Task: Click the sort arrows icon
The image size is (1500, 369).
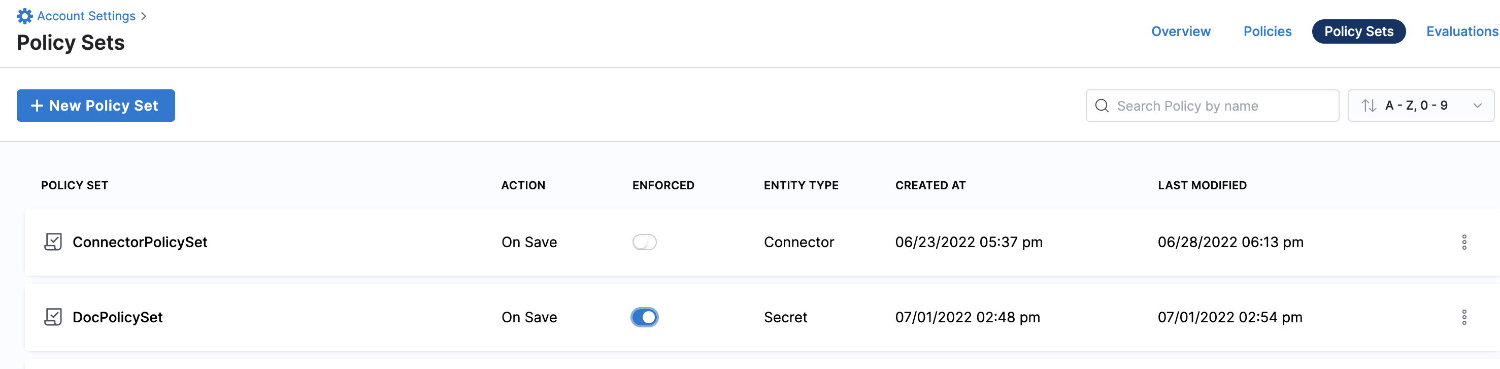Action: pos(1369,106)
